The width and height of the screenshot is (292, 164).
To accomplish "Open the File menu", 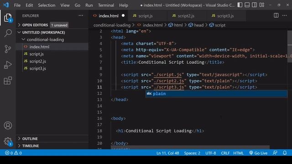I will (17, 5).
